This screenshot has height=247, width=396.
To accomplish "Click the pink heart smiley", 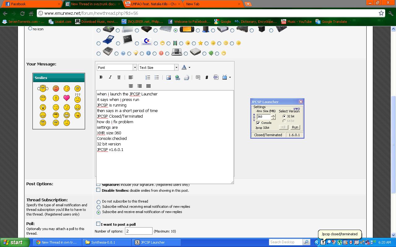I will tap(67, 98).
